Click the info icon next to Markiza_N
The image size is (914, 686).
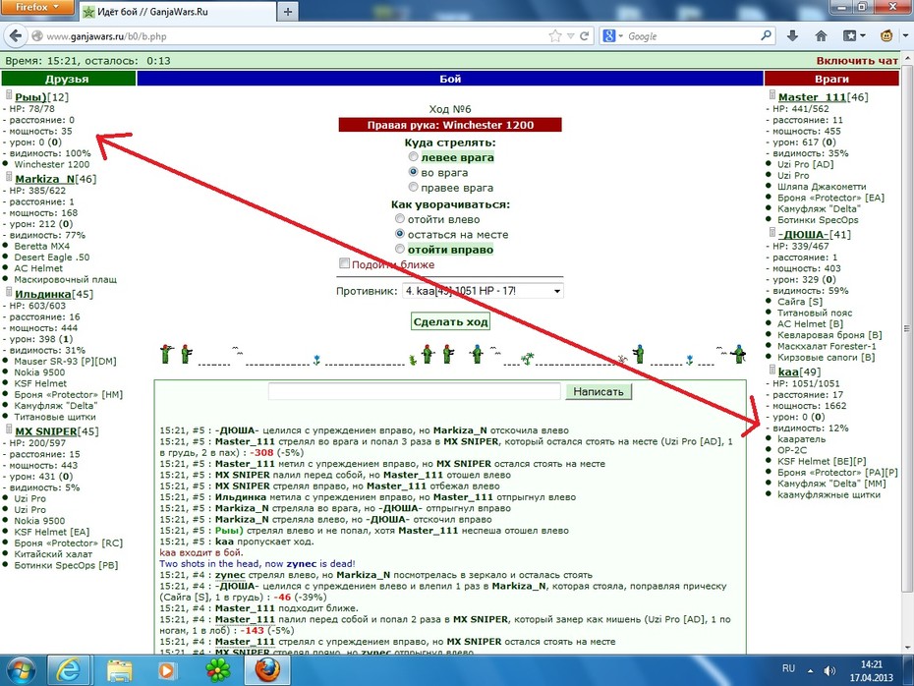click(9, 177)
